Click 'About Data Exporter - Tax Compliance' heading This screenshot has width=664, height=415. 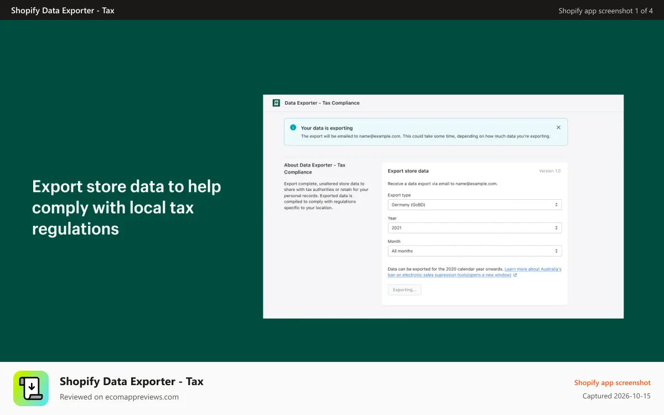point(315,169)
